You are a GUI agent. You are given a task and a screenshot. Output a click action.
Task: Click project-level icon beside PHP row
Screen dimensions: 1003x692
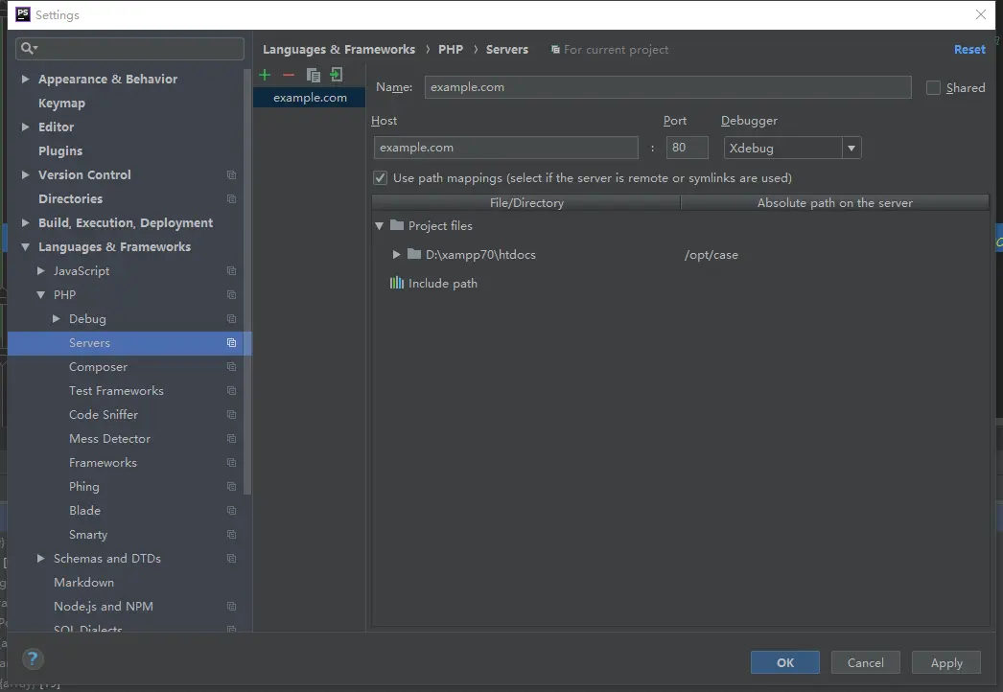click(231, 295)
